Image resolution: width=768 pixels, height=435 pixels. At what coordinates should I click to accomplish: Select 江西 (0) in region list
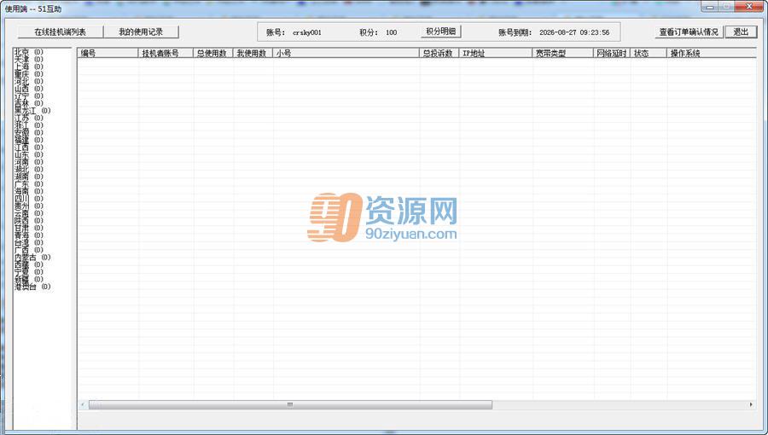28,148
